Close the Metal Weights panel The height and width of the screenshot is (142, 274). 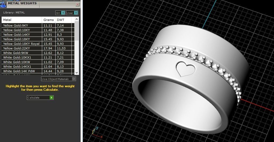click(x=77, y=5)
